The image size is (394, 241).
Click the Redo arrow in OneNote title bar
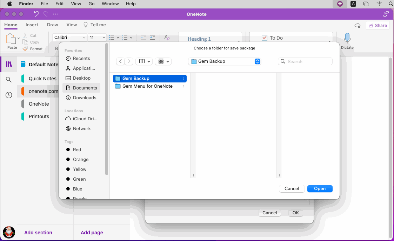pos(46,14)
